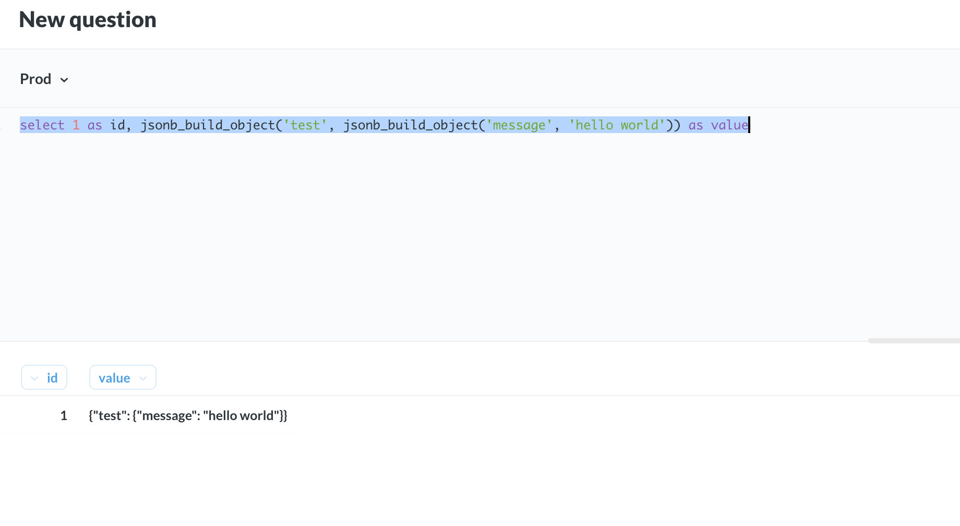
Task: Select the select keyword in the SQL query
Action: coord(42,125)
